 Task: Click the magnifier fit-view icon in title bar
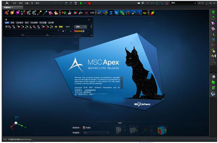[143, 3]
